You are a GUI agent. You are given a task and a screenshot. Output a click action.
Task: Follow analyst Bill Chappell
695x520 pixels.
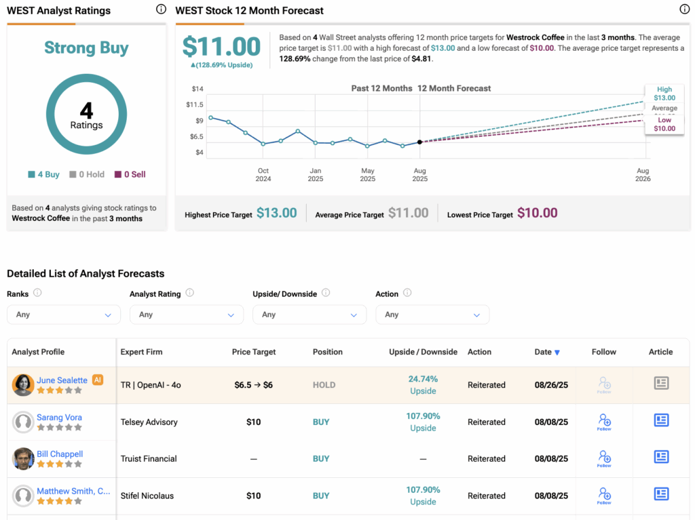[604, 458]
